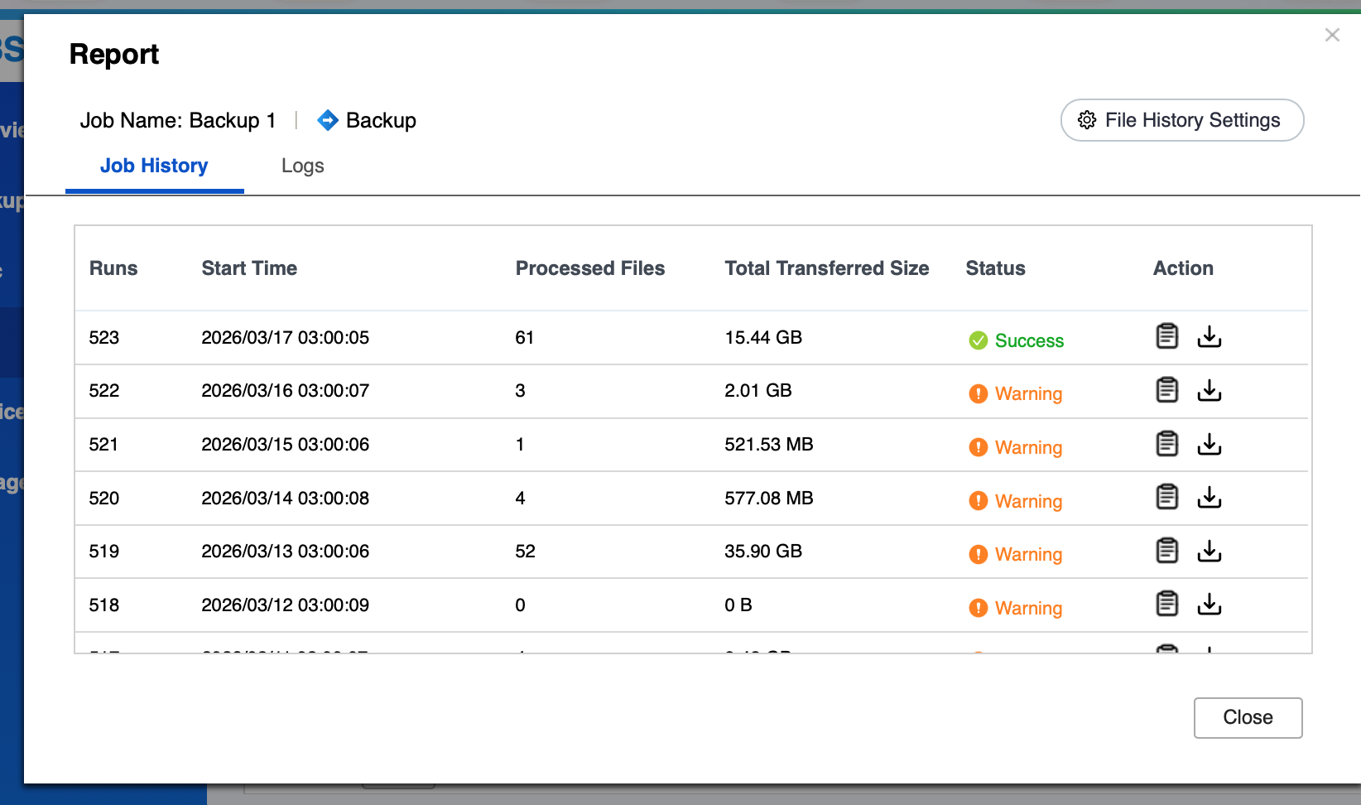Download the report for run 522
1361x805 pixels.
coord(1209,390)
